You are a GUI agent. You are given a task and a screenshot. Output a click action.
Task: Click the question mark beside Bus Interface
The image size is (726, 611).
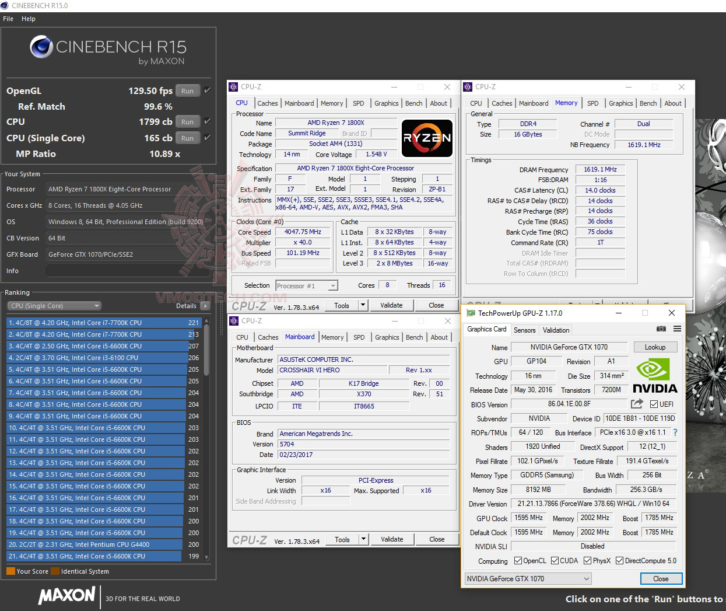click(676, 432)
